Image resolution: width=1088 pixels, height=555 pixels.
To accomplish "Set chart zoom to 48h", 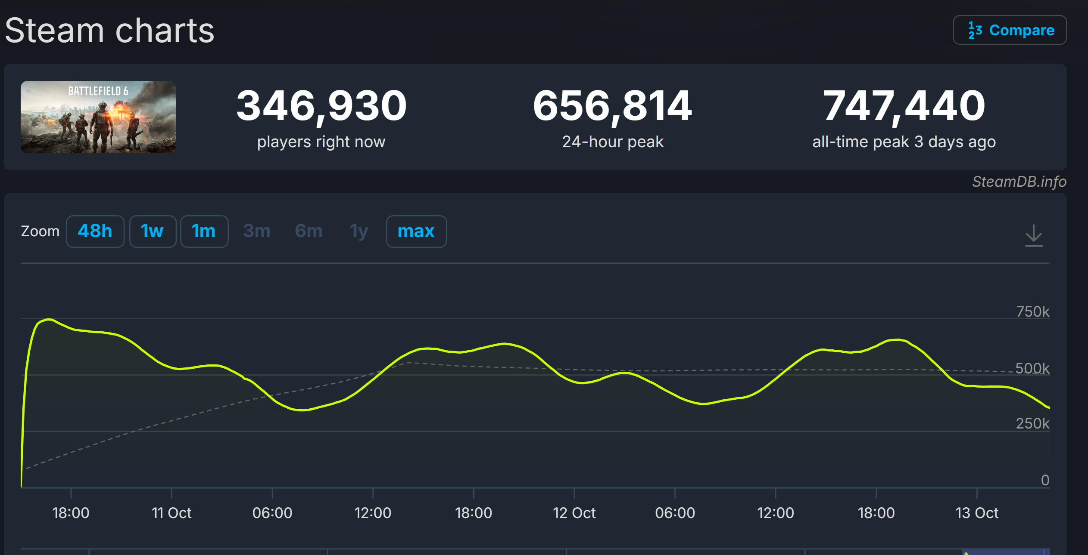I will (95, 231).
